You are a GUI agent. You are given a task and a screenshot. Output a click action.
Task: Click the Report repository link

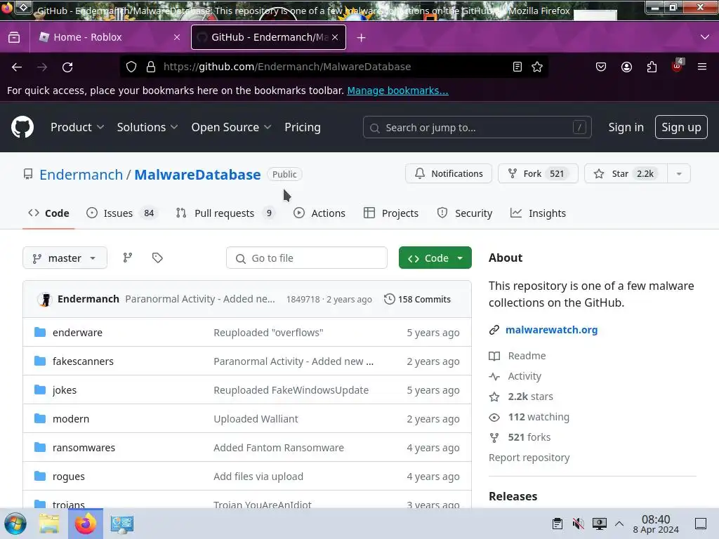point(529,458)
